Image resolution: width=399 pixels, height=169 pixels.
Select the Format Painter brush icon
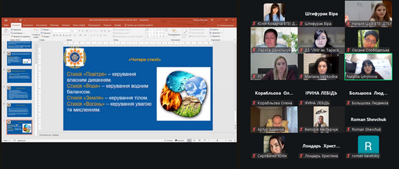pyautogui.click(x=12, y=37)
